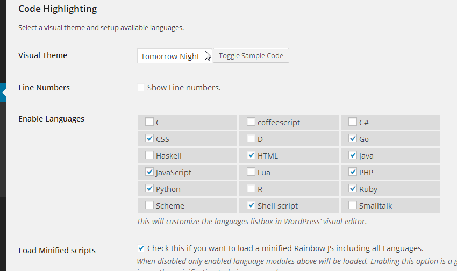The height and width of the screenshot is (271, 457).
Task: Enable the Haskell language checkbox
Action: point(149,155)
